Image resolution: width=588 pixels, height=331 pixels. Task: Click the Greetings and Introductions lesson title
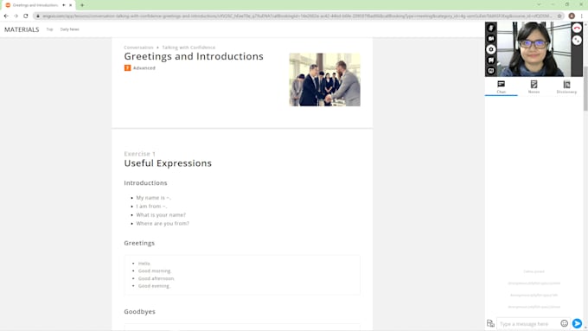(194, 56)
